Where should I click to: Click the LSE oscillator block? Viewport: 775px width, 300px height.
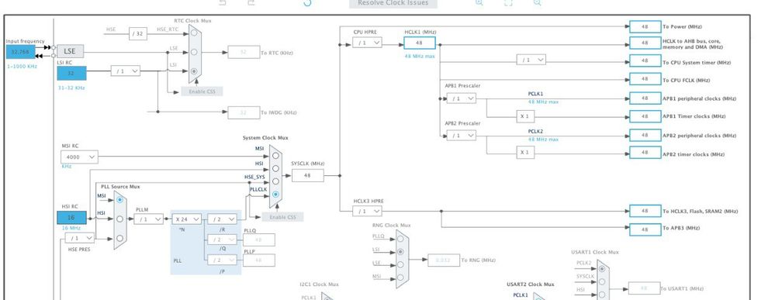pos(70,51)
